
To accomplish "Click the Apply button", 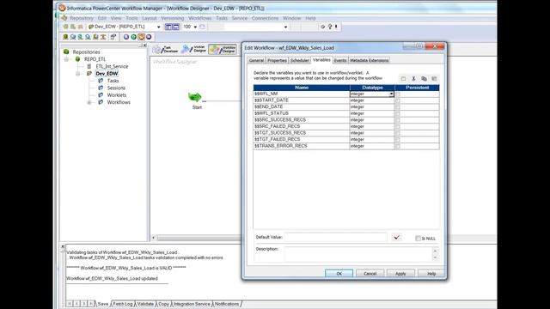I will point(400,274).
